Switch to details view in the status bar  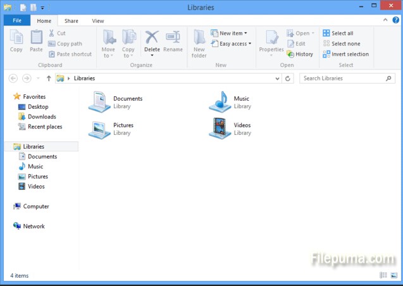pyautogui.click(x=384, y=276)
